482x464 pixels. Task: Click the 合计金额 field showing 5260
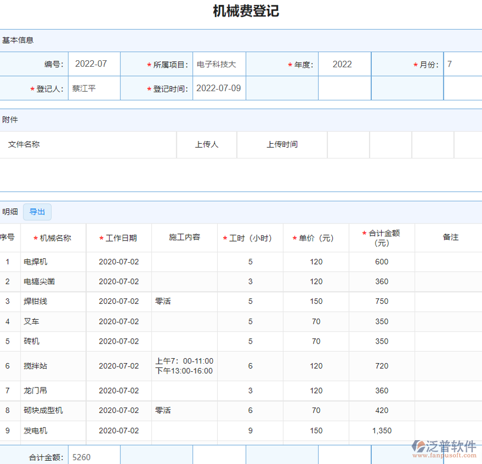[93, 456]
